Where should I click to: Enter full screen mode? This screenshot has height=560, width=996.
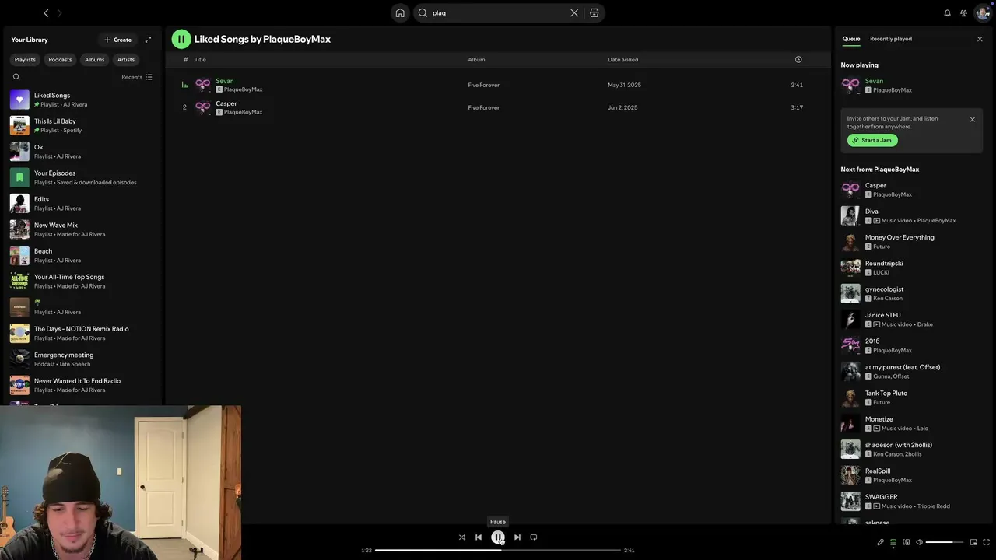point(986,542)
